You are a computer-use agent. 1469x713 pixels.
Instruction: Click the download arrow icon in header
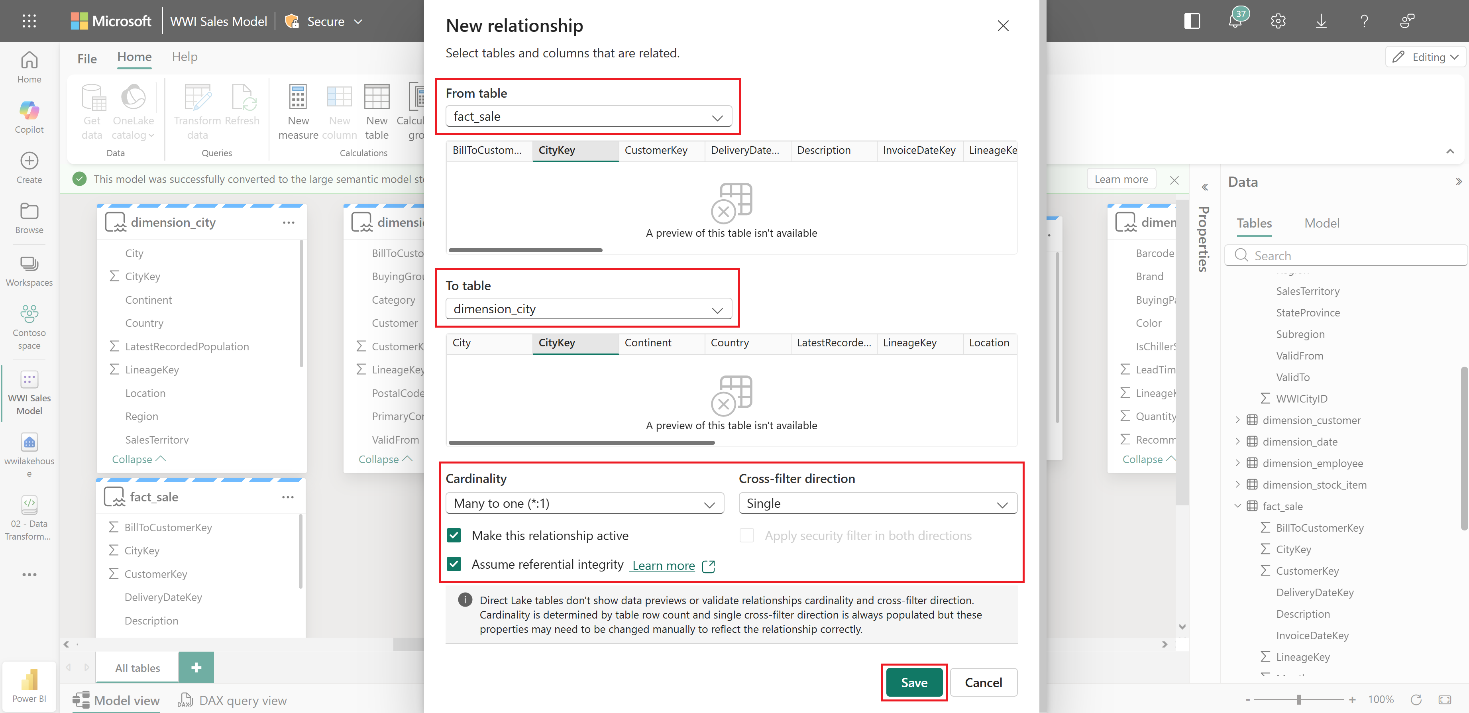coord(1321,21)
